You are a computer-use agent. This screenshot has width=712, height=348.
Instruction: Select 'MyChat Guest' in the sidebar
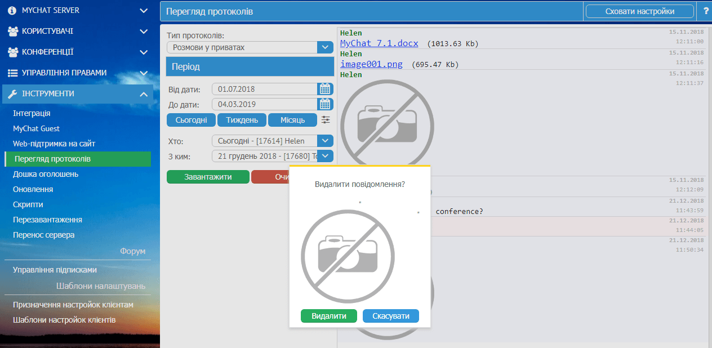coord(36,128)
